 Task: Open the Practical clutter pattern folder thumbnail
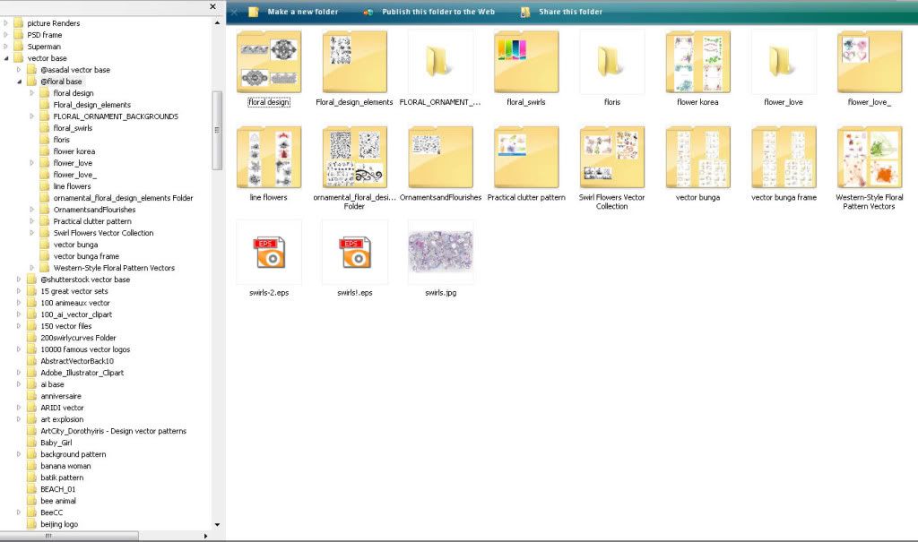[x=525, y=157]
